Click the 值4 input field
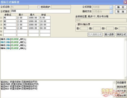127x98 pixels. (x=122, y=29)
